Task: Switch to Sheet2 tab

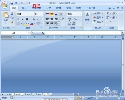Action: [28, 94]
